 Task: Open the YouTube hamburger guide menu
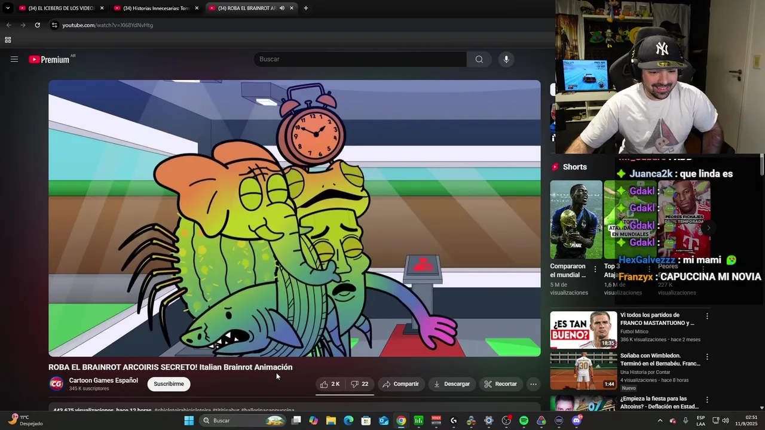click(14, 59)
